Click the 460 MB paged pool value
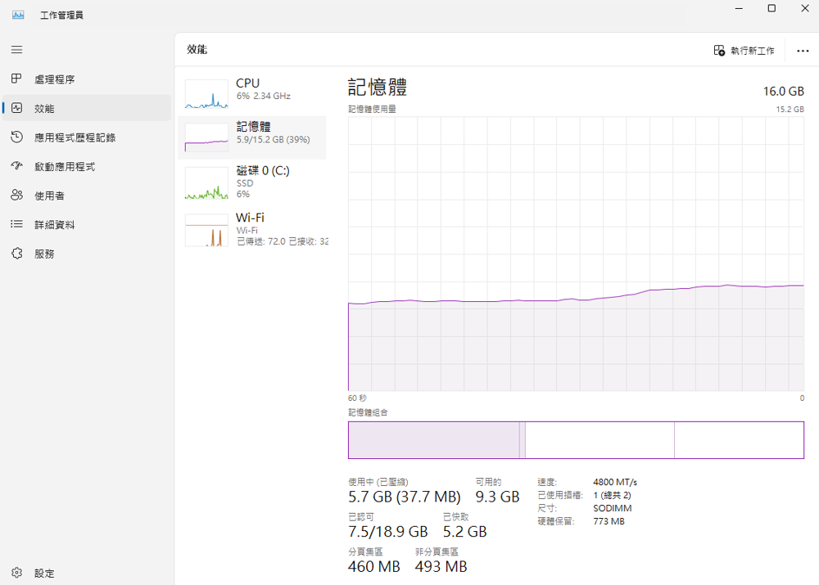The image size is (819, 585). pos(374,566)
